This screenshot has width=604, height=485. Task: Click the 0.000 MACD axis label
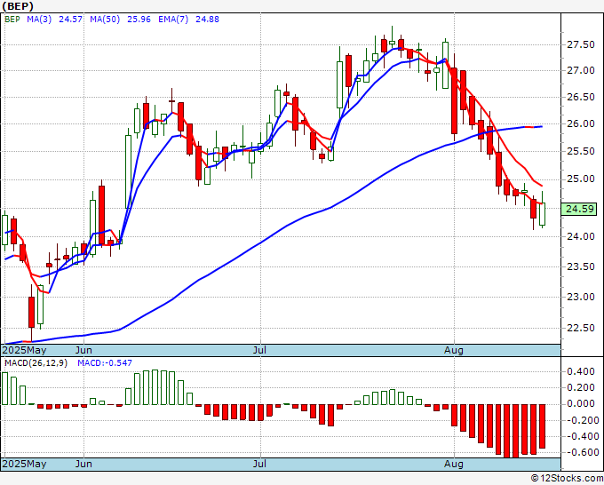point(581,404)
